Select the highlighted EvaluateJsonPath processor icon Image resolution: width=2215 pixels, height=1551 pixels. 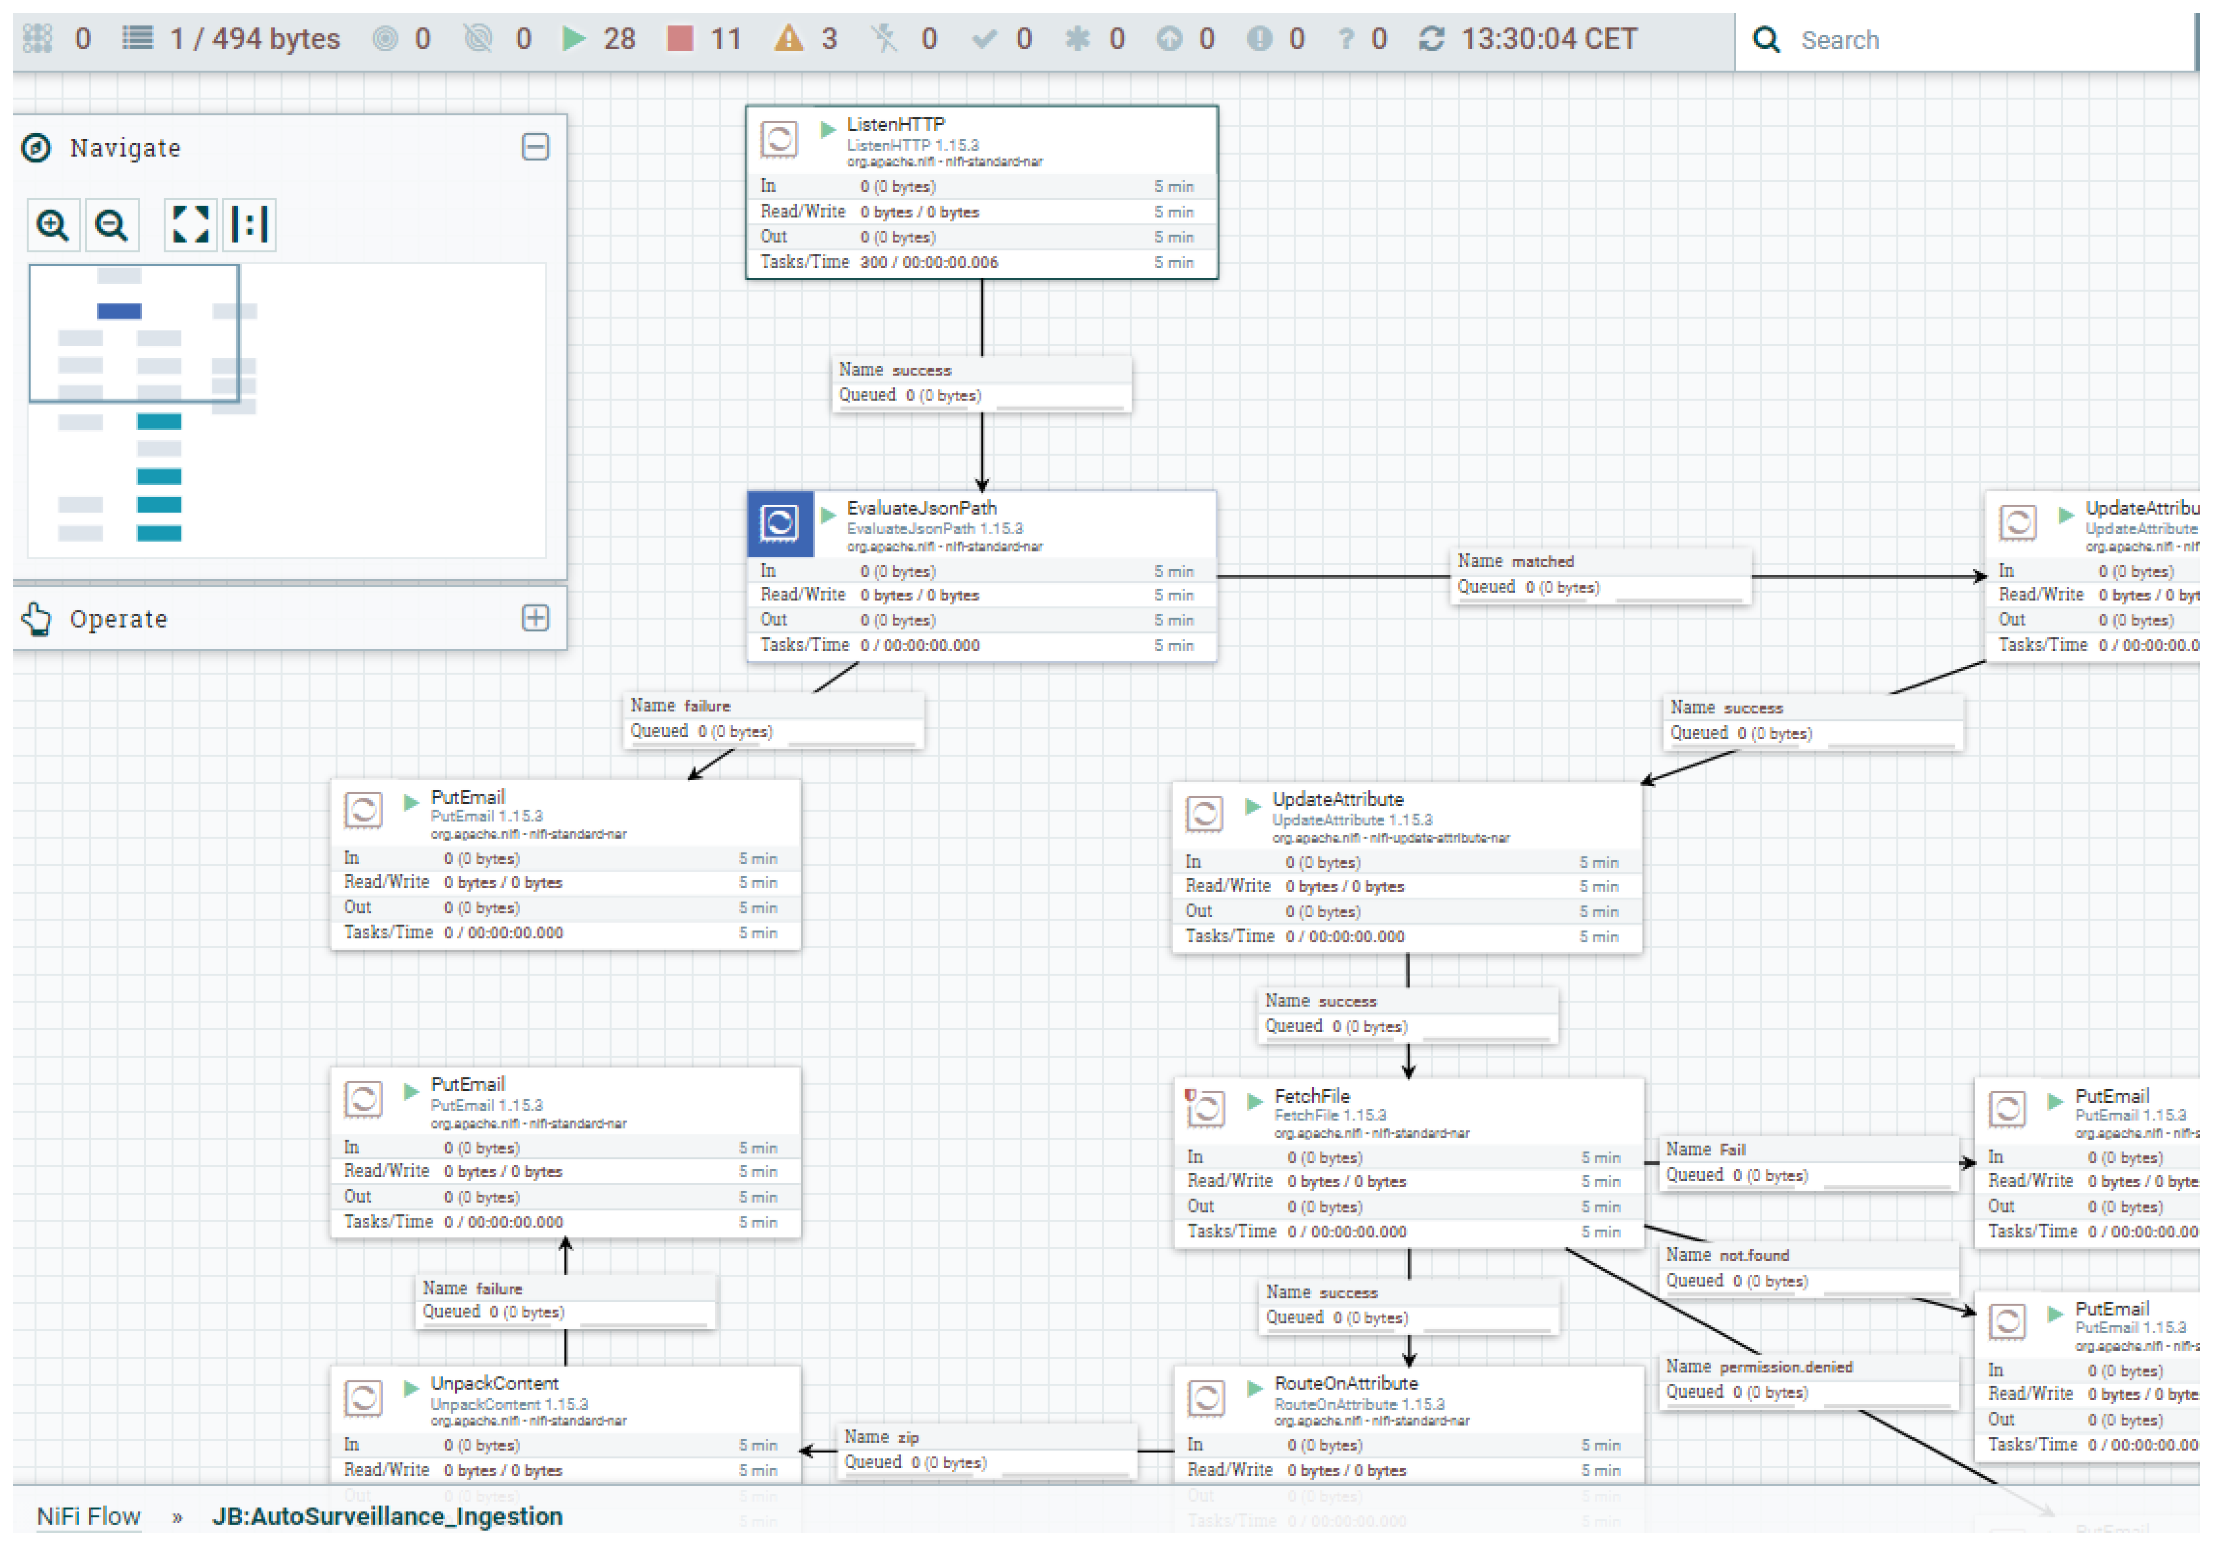point(779,523)
